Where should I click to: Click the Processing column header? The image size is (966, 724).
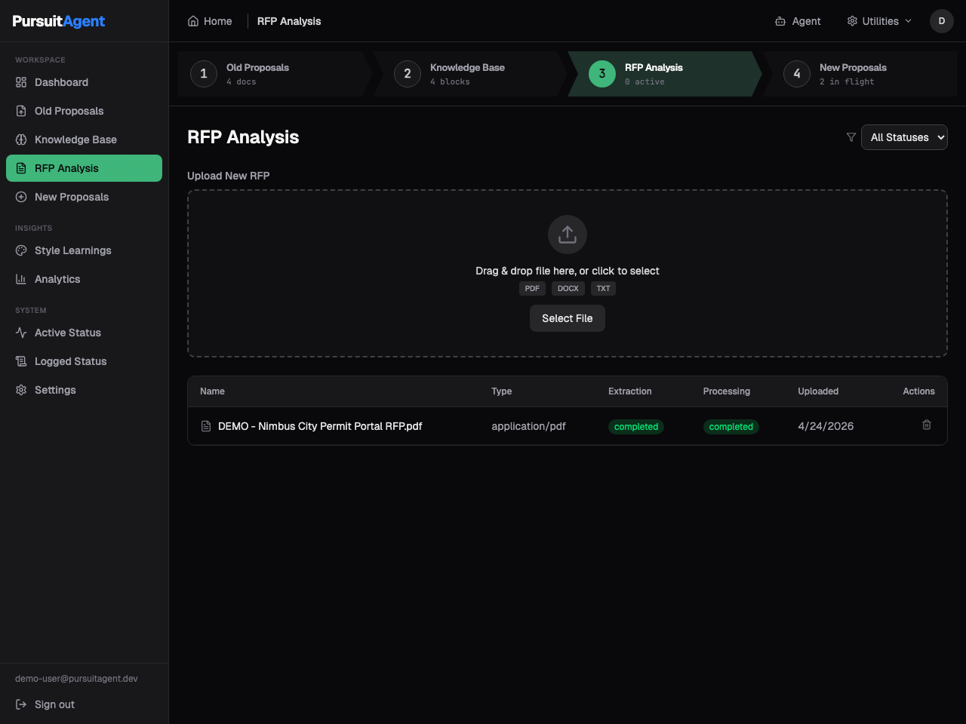(x=727, y=391)
